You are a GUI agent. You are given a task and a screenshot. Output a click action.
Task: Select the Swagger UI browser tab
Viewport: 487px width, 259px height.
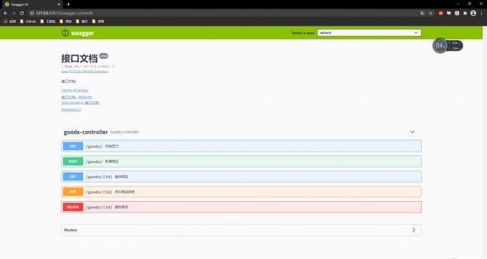(32, 4)
